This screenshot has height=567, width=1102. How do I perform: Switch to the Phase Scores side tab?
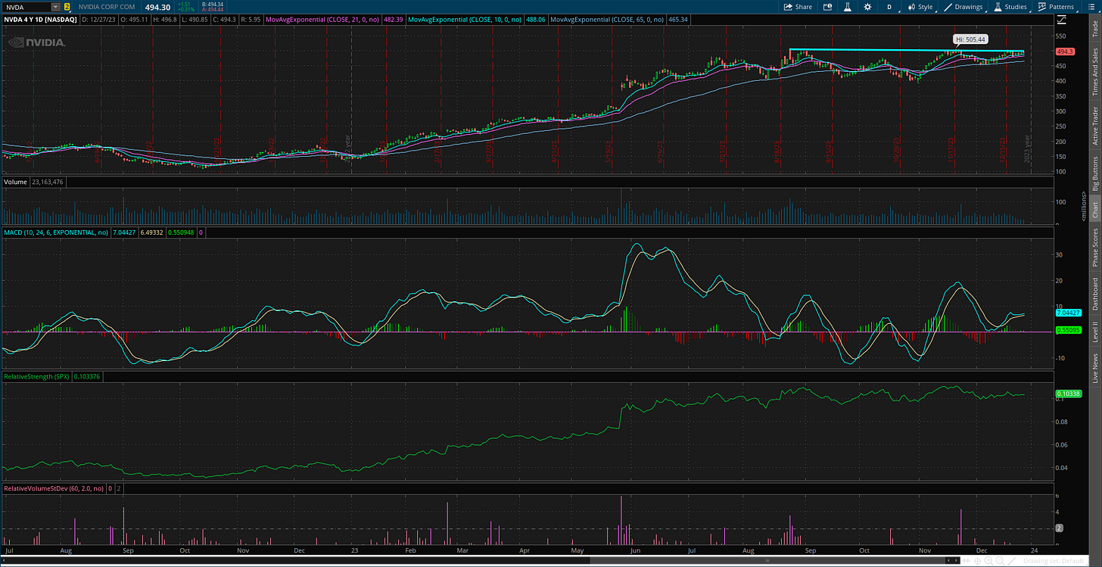tap(1094, 248)
